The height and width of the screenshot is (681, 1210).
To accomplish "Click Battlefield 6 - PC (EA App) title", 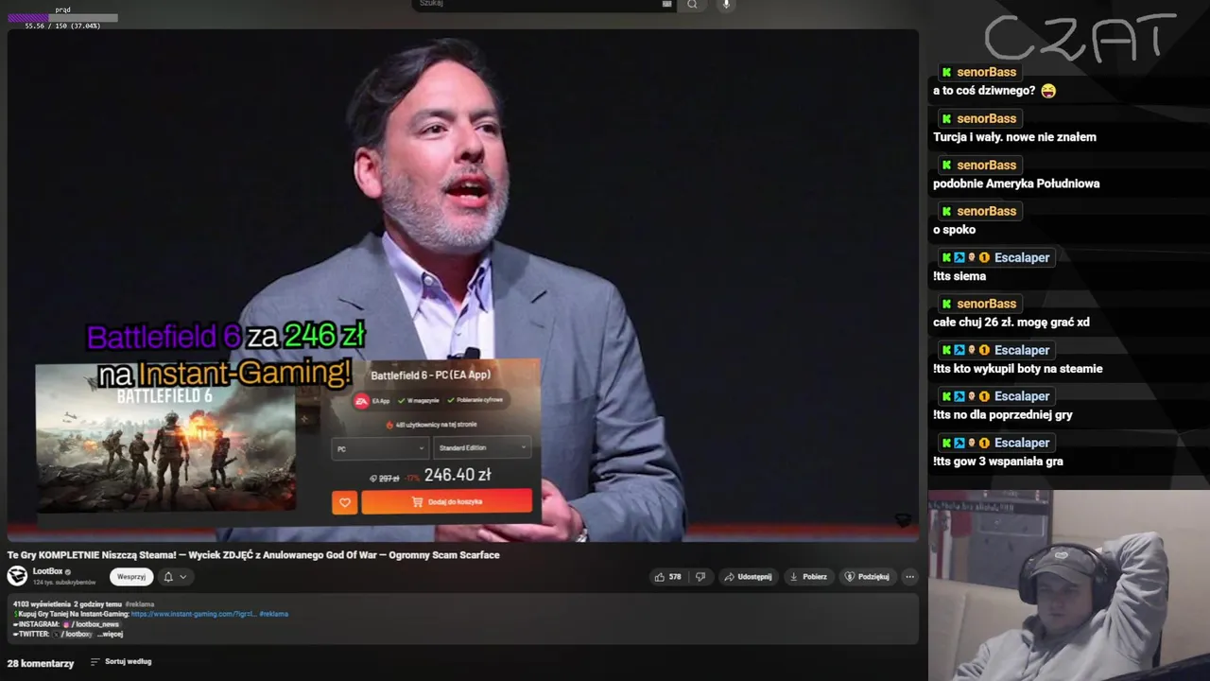I will click(430, 375).
